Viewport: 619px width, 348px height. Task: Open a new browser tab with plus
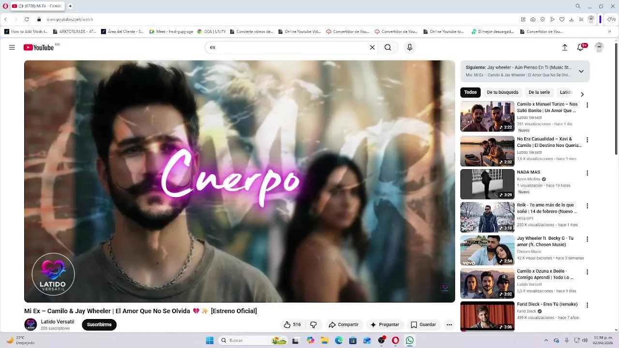point(70,6)
